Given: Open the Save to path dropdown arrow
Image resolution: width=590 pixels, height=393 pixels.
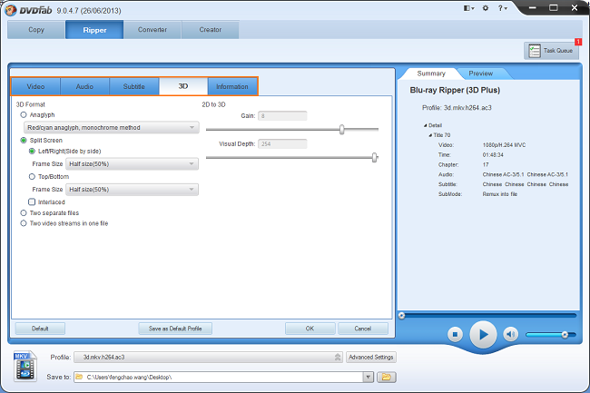Looking at the screenshot, I should pyautogui.click(x=368, y=377).
